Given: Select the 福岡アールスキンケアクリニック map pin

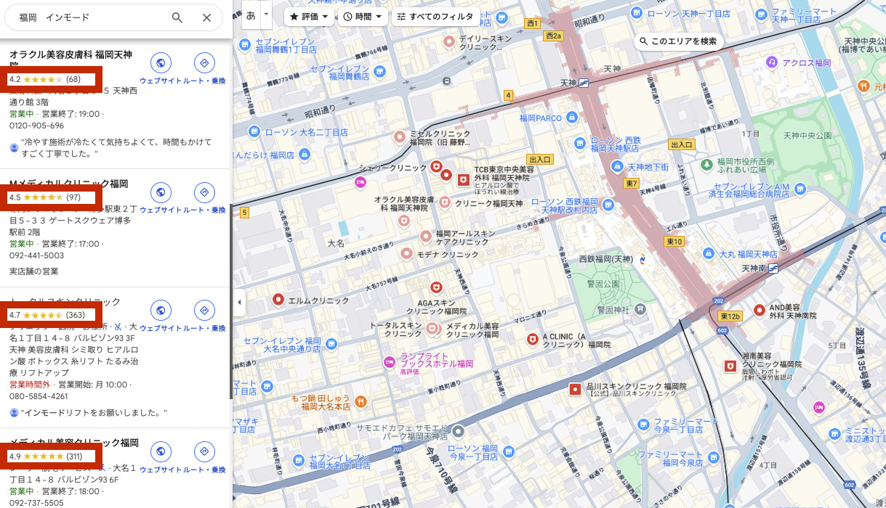Looking at the screenshot, I should pos(425,236).
